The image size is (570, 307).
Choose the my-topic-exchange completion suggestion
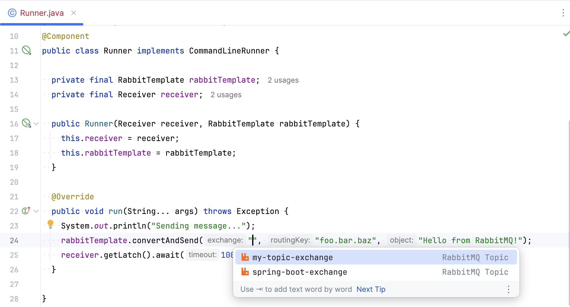[292, 257]
